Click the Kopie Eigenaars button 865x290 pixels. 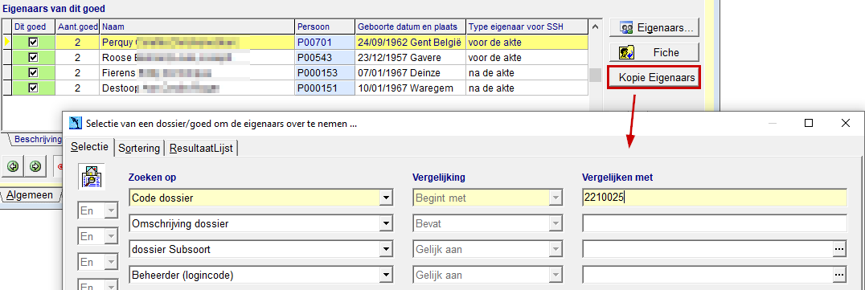coord(654,78)
